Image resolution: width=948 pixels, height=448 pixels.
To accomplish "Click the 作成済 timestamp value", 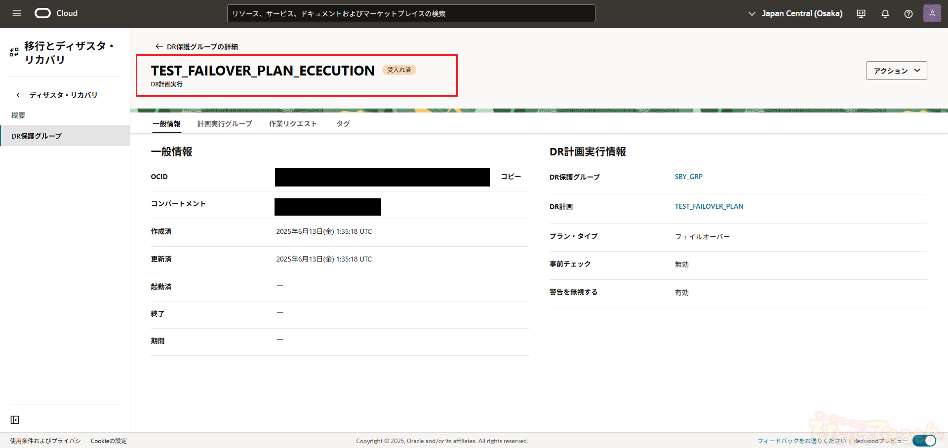I will [324, 231].
